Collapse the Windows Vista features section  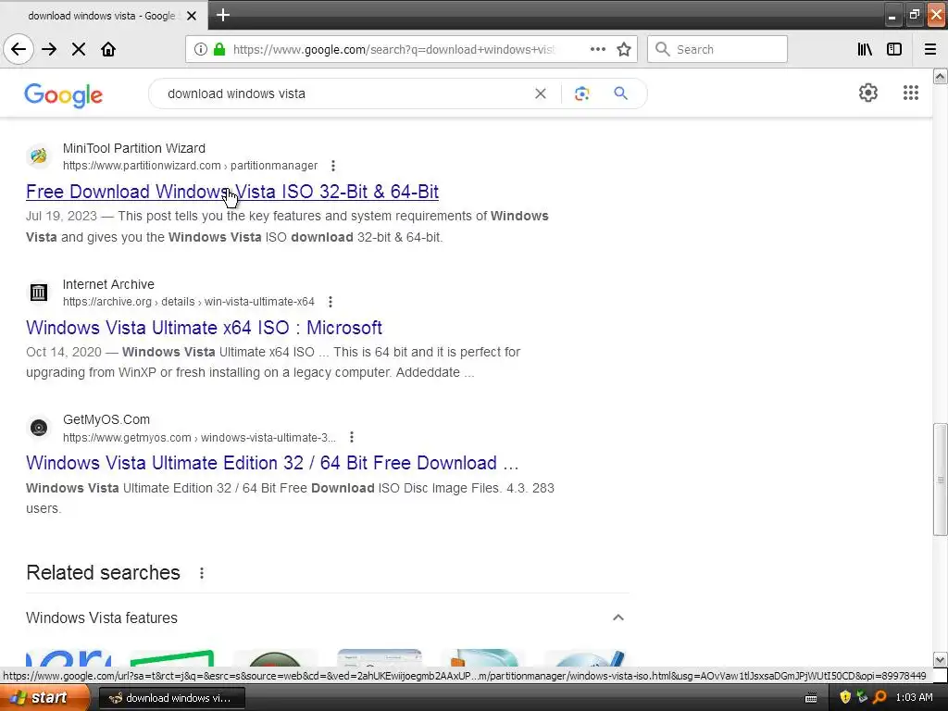(617, 617)
